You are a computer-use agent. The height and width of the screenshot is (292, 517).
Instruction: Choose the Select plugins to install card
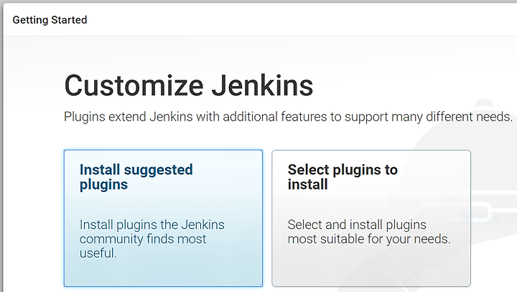click(x=371, y=218)
